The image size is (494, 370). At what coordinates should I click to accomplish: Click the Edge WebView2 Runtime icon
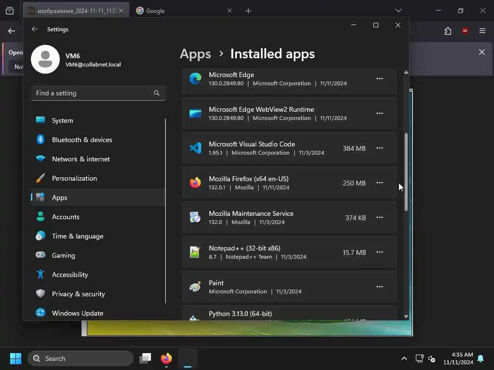pyautogui.click(x=195, y=113)
